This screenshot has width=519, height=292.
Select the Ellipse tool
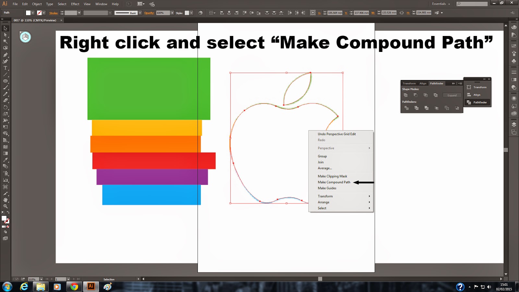[x=6, y=81]
